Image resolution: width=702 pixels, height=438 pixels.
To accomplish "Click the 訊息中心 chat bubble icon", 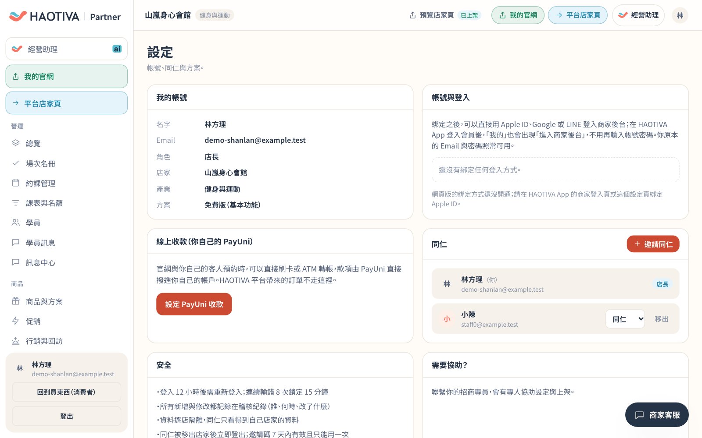I will (x=16, y=262).
